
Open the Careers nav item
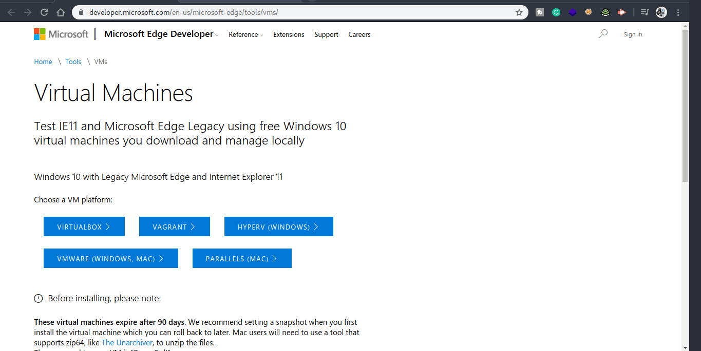click(x=359, y=34)
